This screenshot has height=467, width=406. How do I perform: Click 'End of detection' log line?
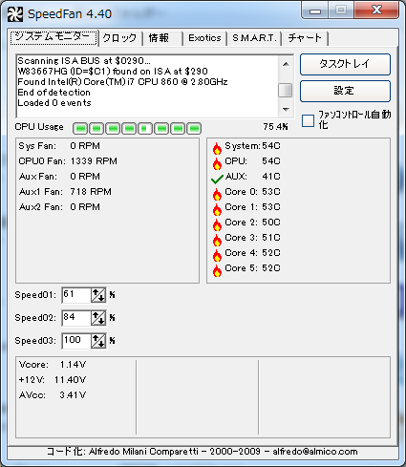click(53, 93)
